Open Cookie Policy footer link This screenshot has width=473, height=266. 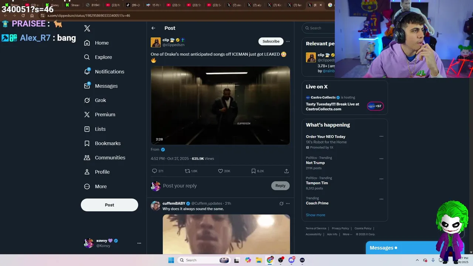point(363,228)
